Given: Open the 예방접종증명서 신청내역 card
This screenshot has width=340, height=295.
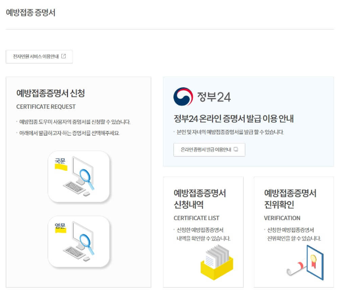Looking at the screenshot, I should [203, 232].
